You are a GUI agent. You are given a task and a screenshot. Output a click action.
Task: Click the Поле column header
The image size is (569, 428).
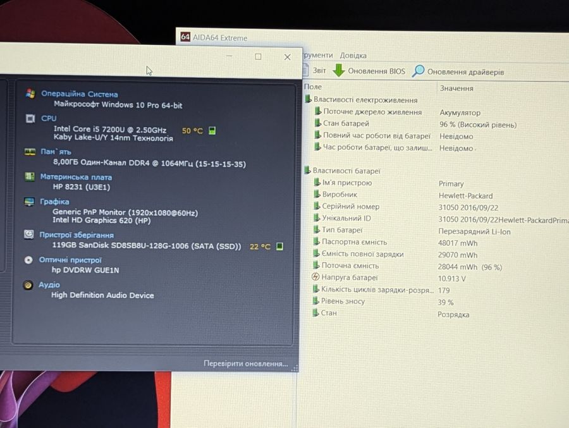click(x=313, y=87)
